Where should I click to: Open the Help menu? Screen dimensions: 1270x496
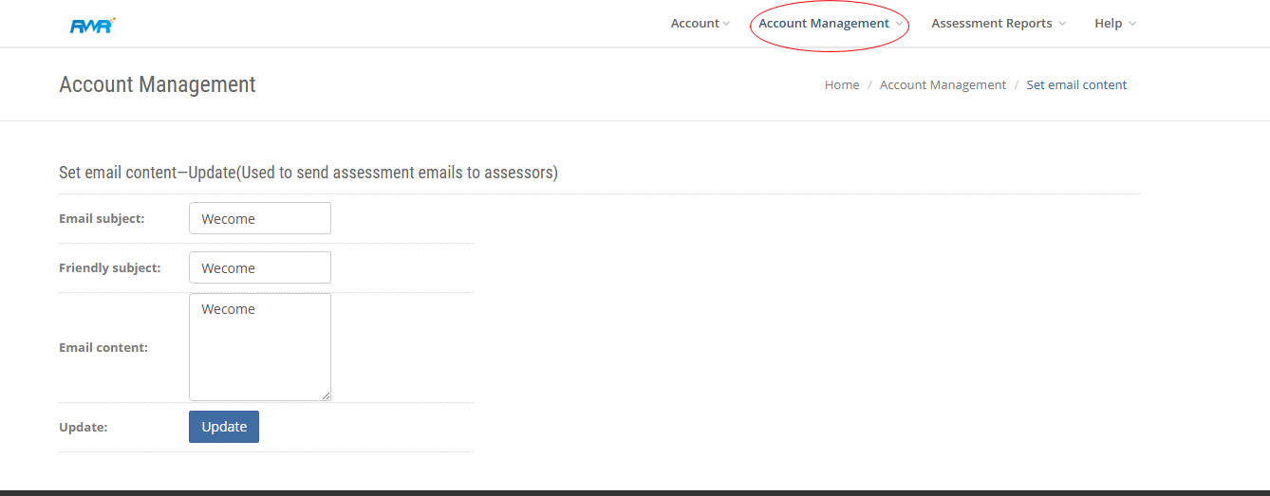[1108, 24]
